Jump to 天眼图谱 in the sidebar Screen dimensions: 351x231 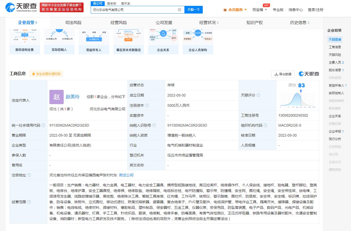click(x=335, y=40)
